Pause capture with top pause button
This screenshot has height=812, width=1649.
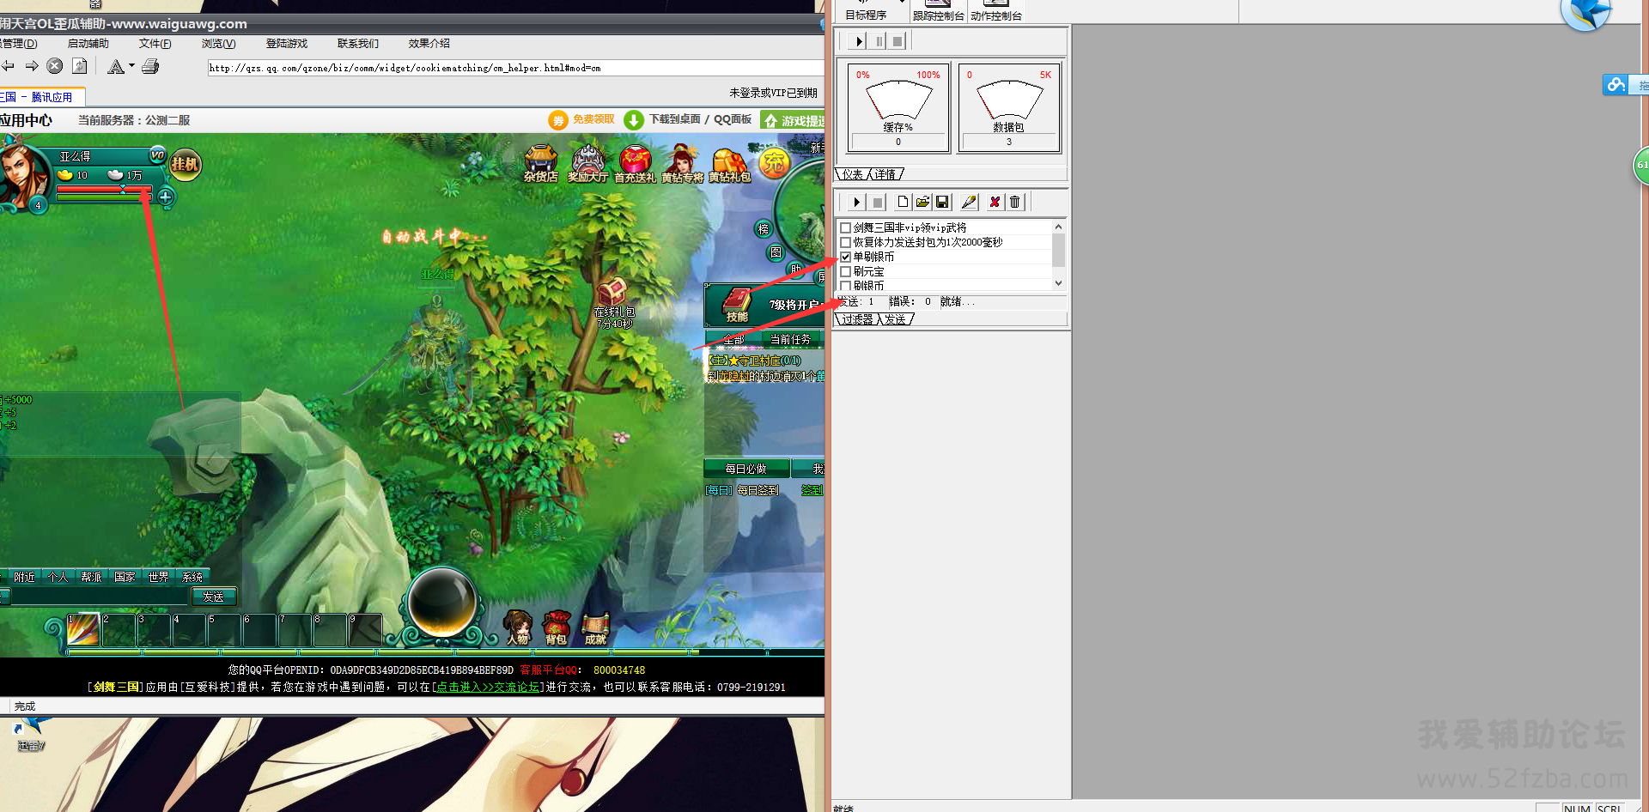(x=879, y=41)
